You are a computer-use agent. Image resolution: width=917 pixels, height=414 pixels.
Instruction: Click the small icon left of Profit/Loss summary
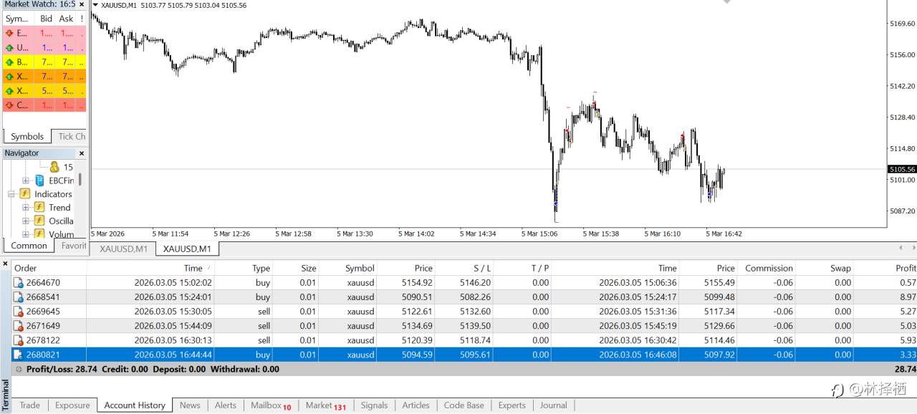(19, 370)
